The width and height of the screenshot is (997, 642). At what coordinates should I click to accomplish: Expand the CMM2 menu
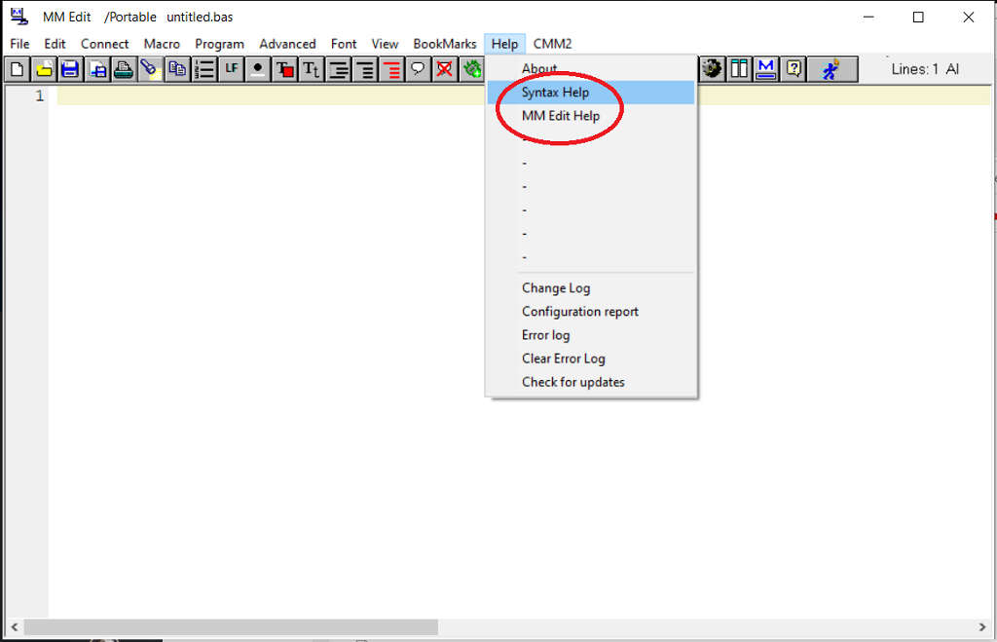552,44
